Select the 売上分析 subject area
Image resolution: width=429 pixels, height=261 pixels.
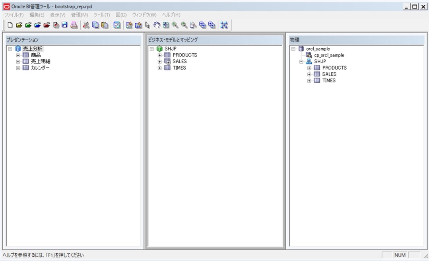click(32, 49)
